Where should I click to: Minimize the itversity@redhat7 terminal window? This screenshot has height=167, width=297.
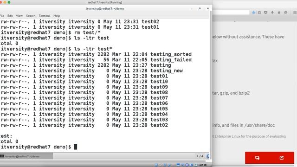tap(192, 9)
